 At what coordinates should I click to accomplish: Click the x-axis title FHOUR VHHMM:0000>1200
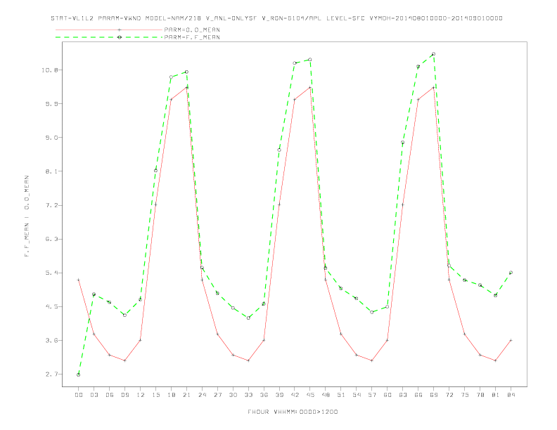pos(293,412)
